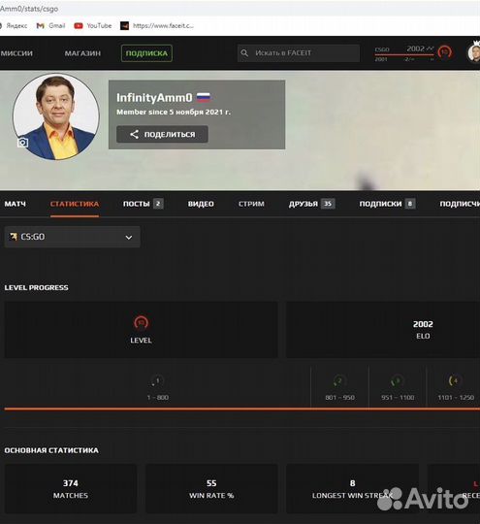Click the 374 Matches stat card
This screenshot has height=524, width=480.
(71, 488)
